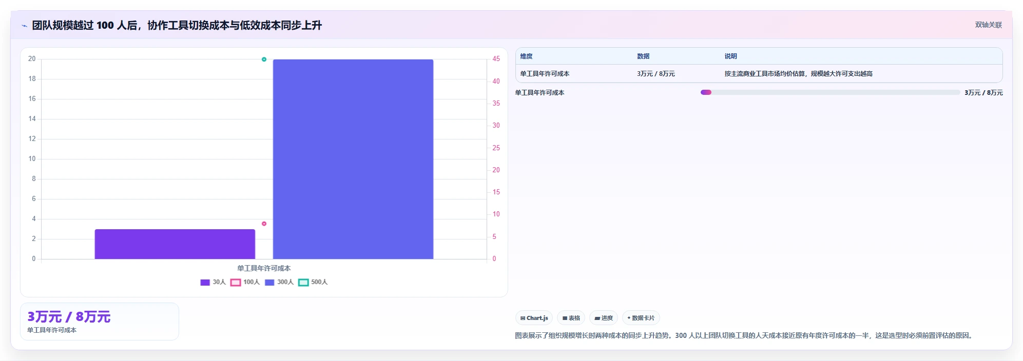The width and height of the screenshot is (1023, 361).
Task: Click the progress bar label 单工具年许可成本
Action: click(x=539, y=93)
